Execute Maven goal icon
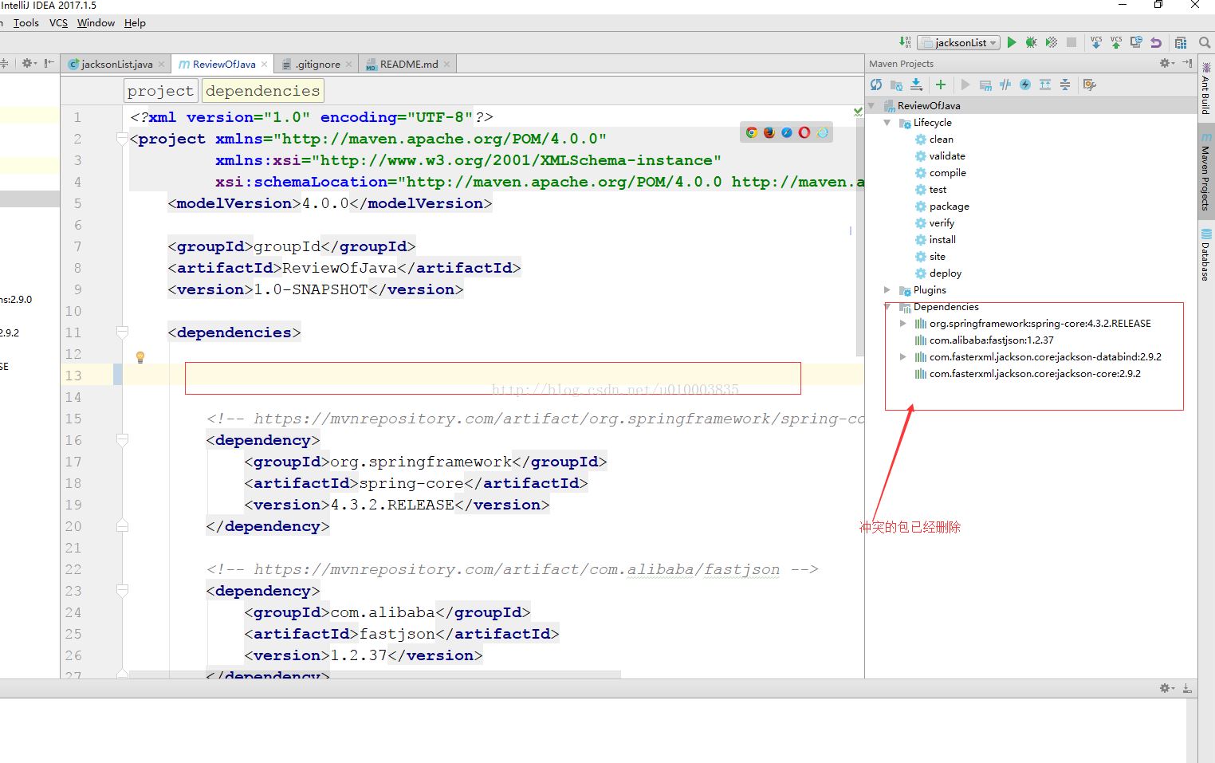 click(985, 85)
